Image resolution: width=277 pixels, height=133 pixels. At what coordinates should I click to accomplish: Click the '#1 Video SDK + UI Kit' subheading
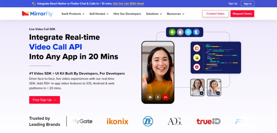77,73
